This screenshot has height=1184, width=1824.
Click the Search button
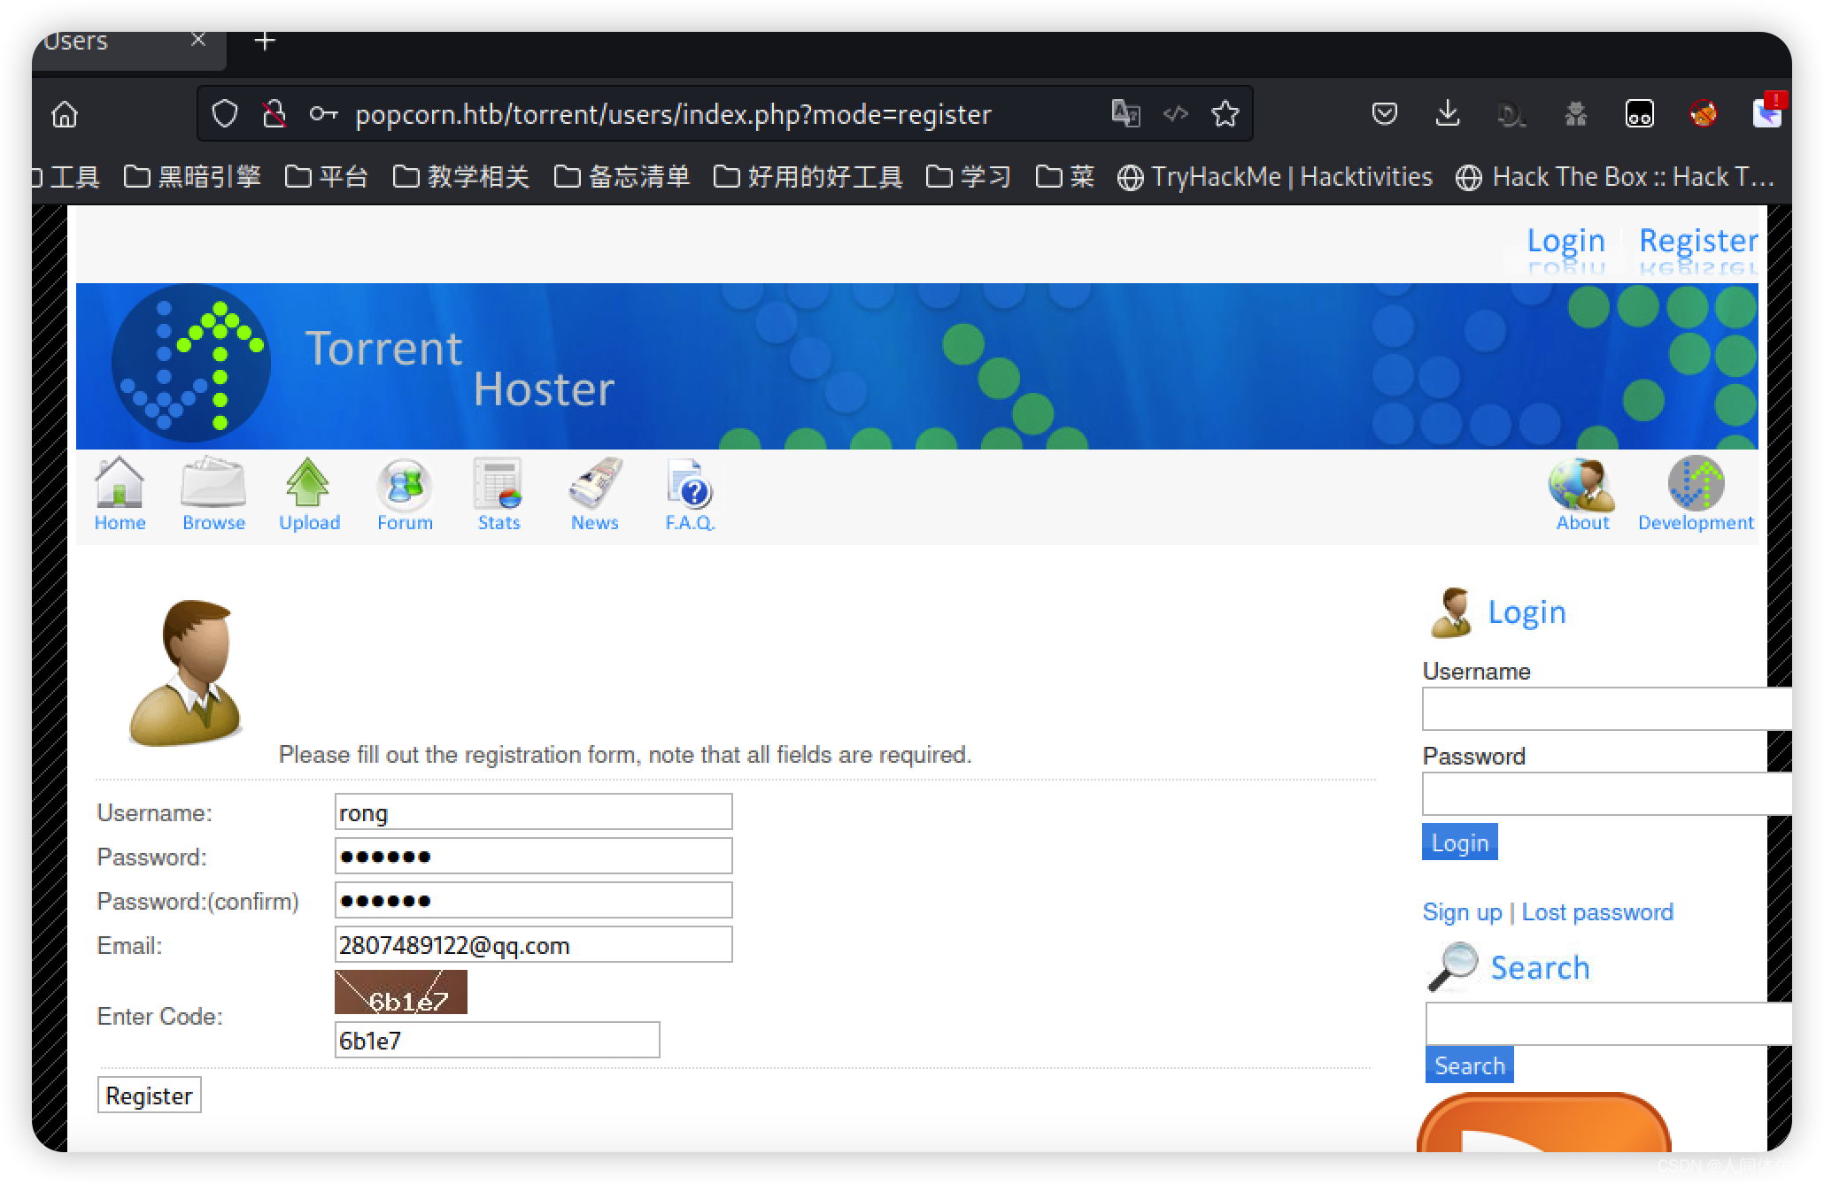tap(1468, 1065)
